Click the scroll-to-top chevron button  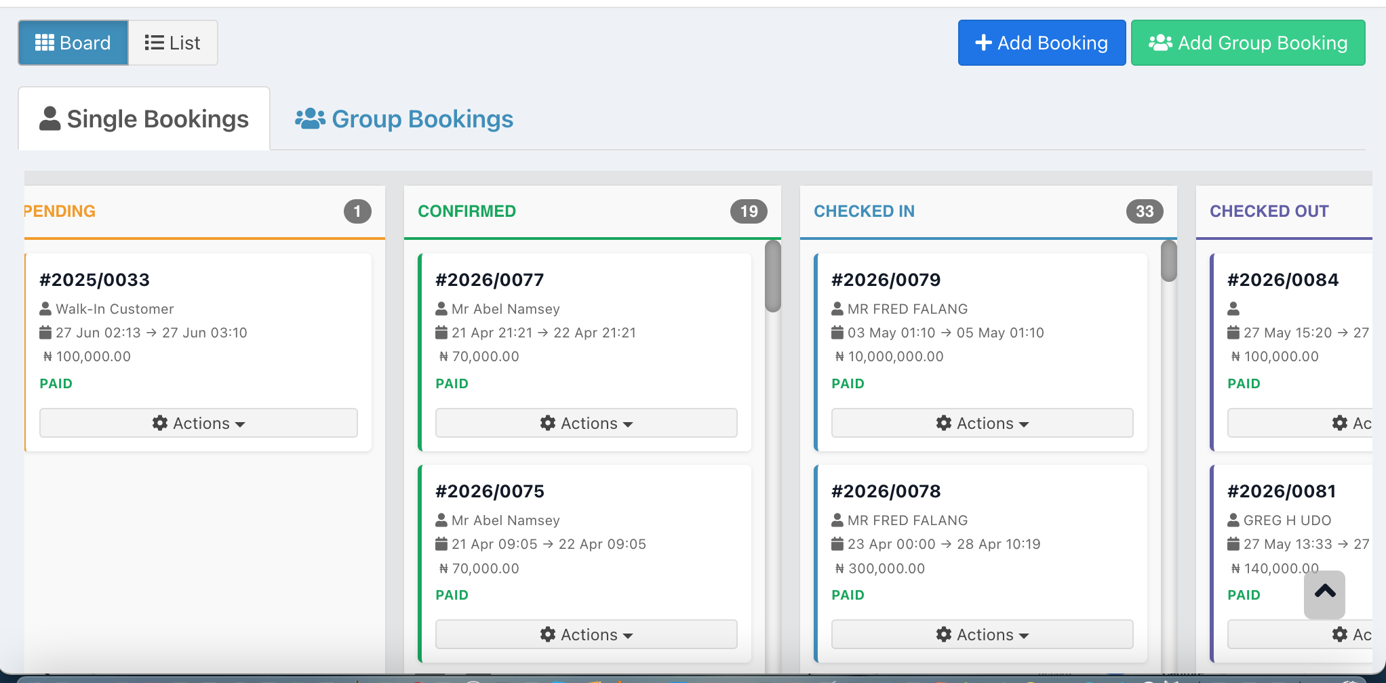click(1325, 594)
